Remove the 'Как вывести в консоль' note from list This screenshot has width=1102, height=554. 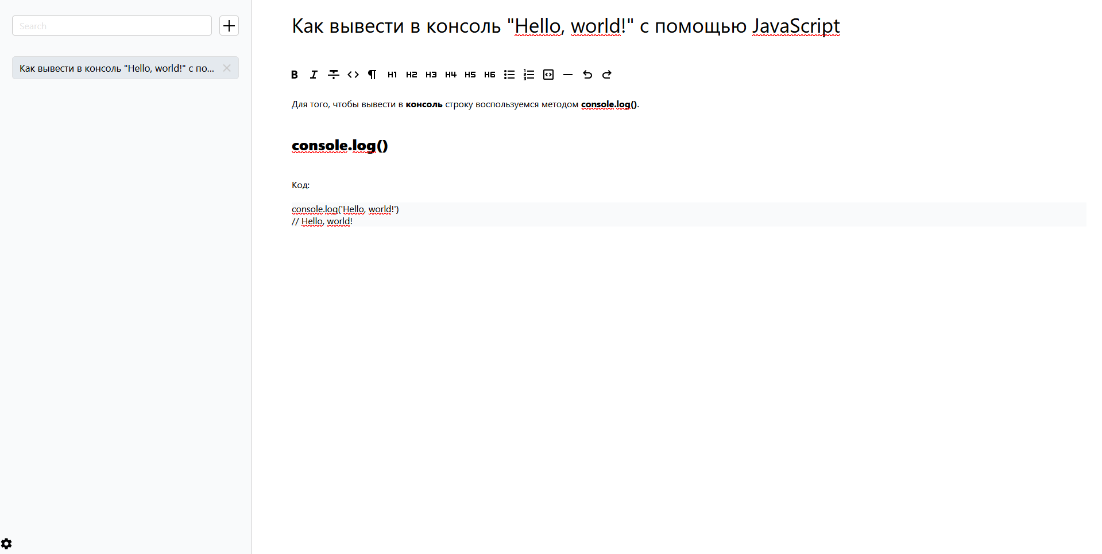click(226, 68)
